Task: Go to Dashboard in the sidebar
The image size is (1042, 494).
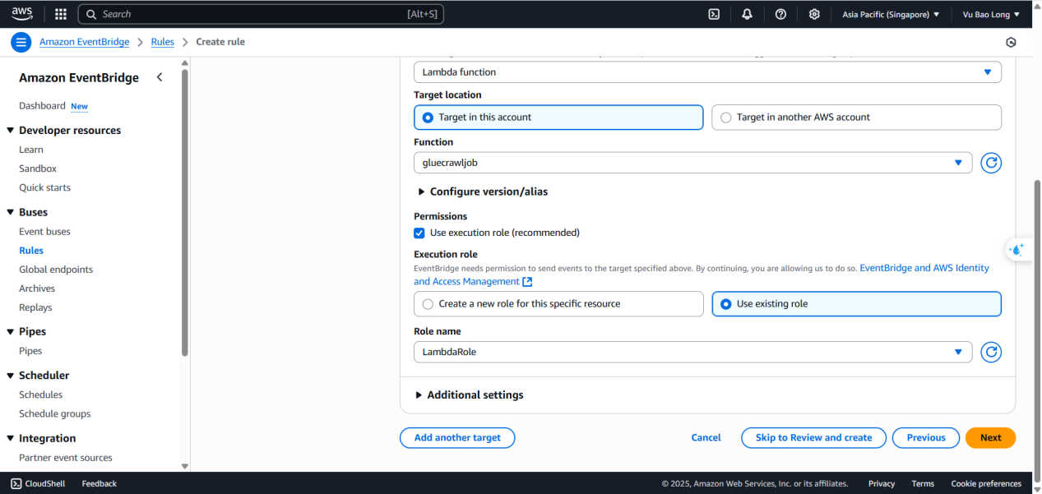Action: pos(42,106)
